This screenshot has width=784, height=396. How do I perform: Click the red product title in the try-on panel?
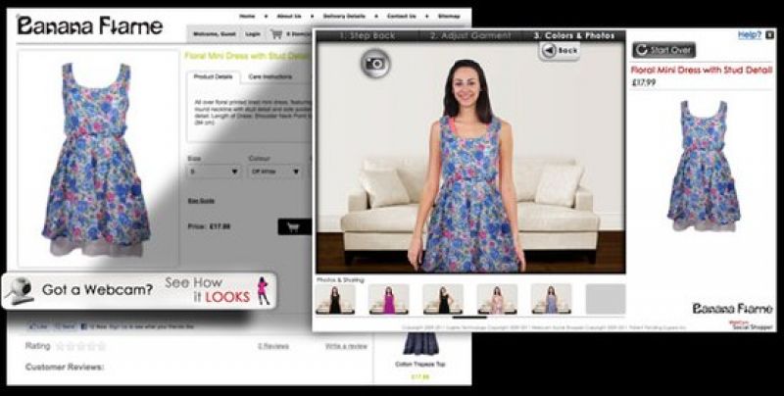[x=702, y=70]
